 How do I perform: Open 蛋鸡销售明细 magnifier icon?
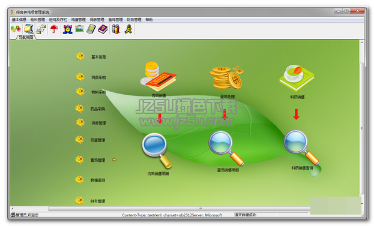point(226,148)
